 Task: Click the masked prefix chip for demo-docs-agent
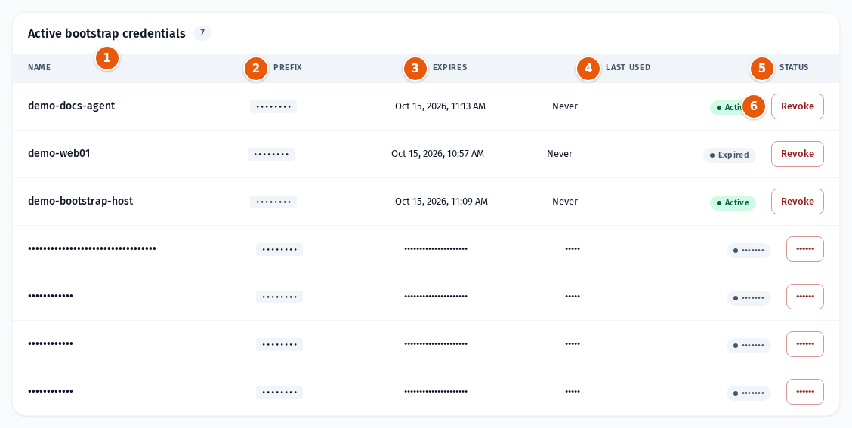[273, 107]
